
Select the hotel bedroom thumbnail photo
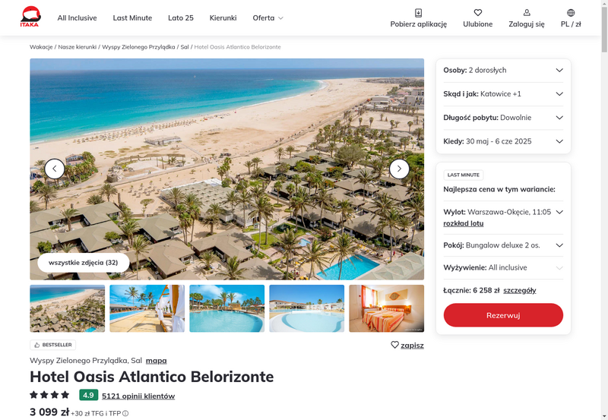pyautogui.click(x=387, y=308)
